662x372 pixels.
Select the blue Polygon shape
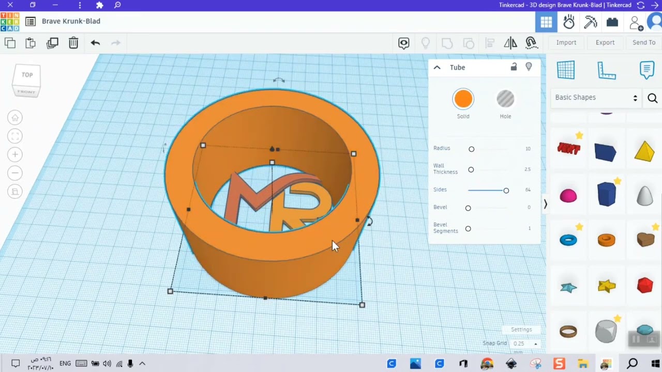point(607,194)
